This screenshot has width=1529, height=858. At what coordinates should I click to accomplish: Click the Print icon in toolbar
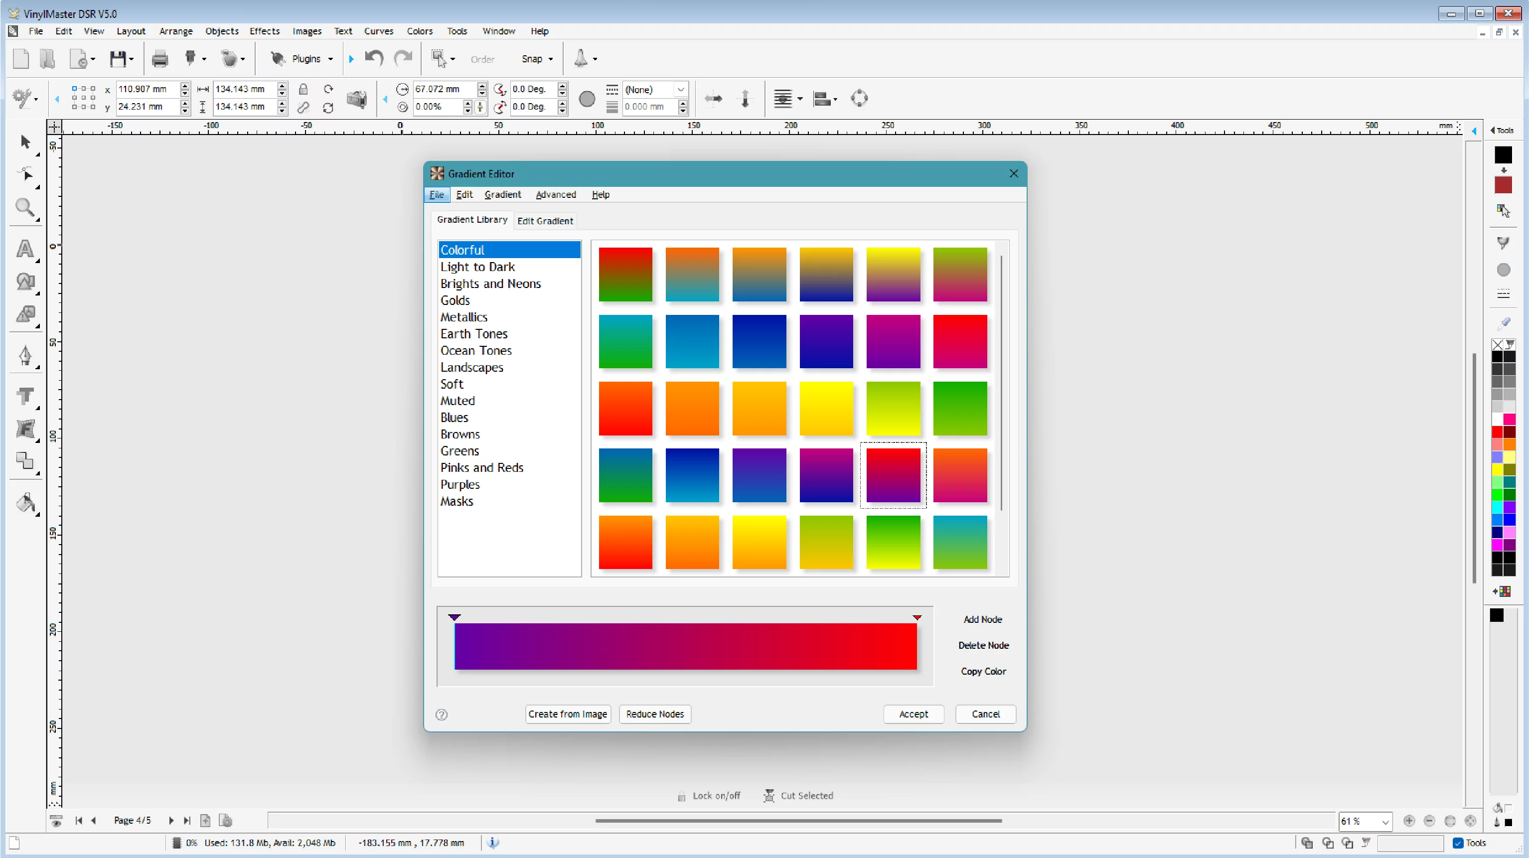[x=159, y=59]
